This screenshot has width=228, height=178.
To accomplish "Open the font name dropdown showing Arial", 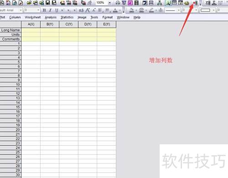I will click(21, 10).
